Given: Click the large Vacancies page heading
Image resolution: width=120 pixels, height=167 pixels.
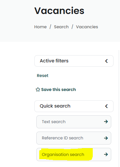Looking at the screenshot, I should coord(59,11).
